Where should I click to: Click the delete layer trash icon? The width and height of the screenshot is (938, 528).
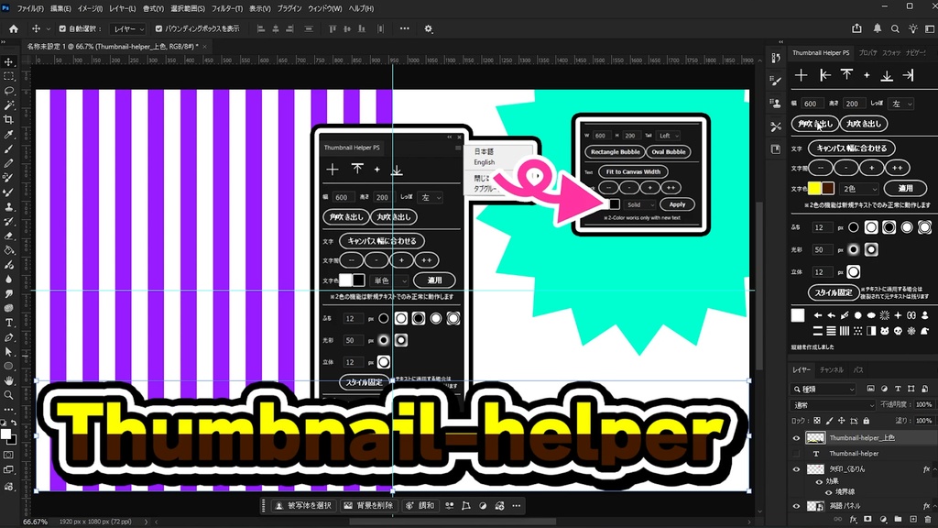pos(926,518)
